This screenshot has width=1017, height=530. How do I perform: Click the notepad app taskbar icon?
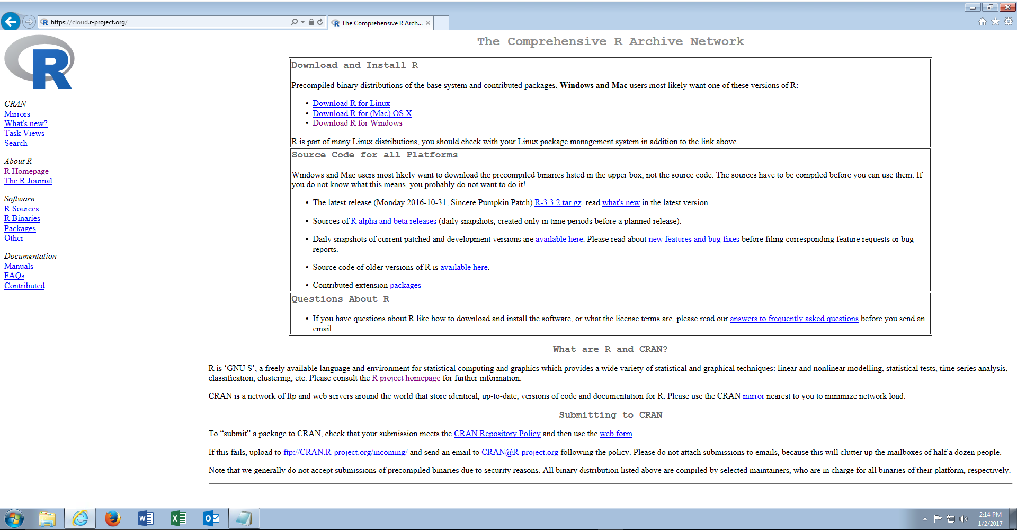[x=244, y=518]
